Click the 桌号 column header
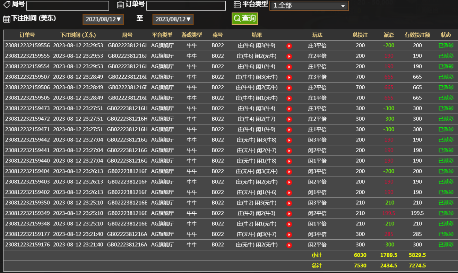 218,35
